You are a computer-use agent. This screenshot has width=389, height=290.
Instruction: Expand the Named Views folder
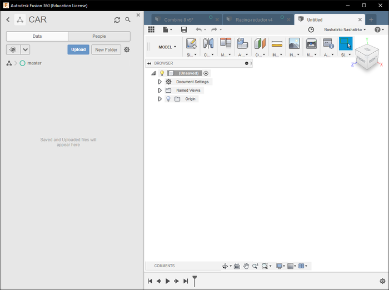click(x=160, y=91)
